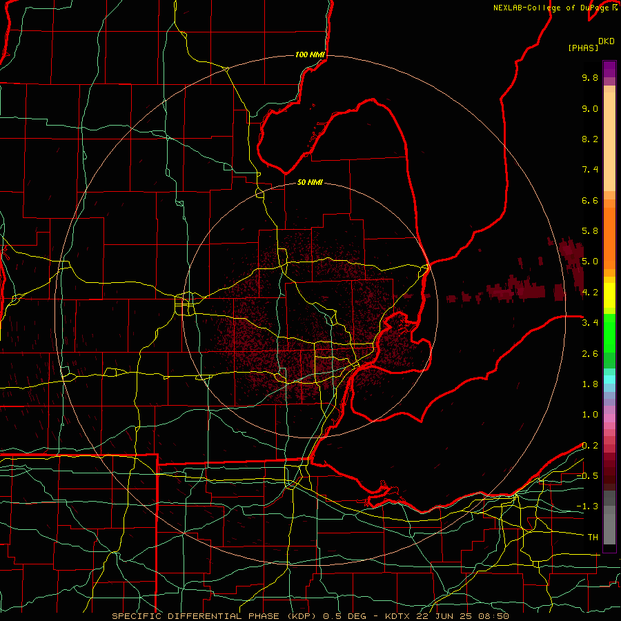
Task: Click the 7.4 scale value
Action: pyautogui.click(x=590, y=170)
